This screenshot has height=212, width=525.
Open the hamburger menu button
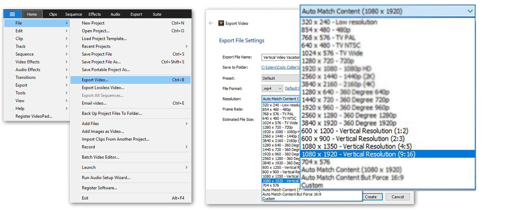click(x=13, y=14)
